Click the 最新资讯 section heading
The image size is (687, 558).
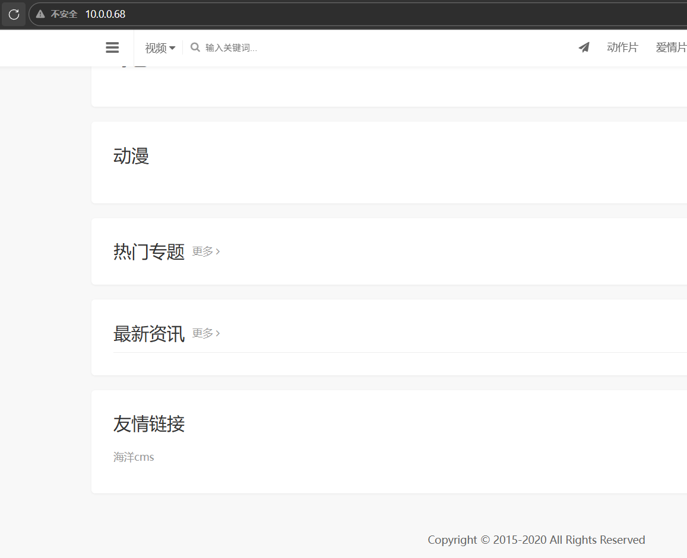point(149,334)
